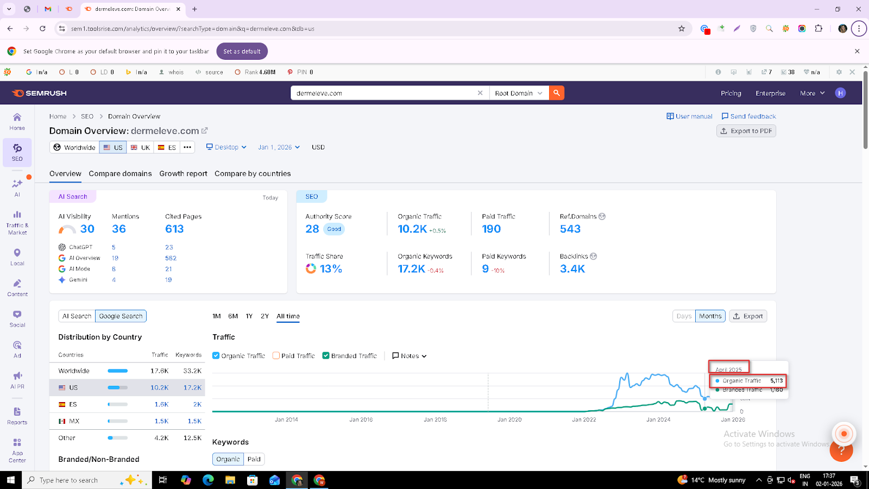Toggle the Organic Traffic checkbox
This screenshot has width=869, height=489.
pos(216,355)
